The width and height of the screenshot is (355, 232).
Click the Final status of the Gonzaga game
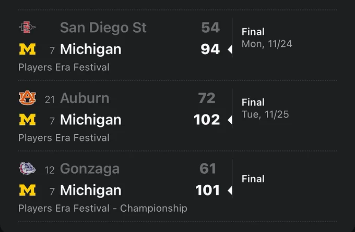253,179
